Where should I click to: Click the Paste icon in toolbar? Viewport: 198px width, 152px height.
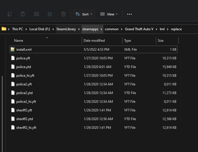pyautogui.click(x=23, y=14)
